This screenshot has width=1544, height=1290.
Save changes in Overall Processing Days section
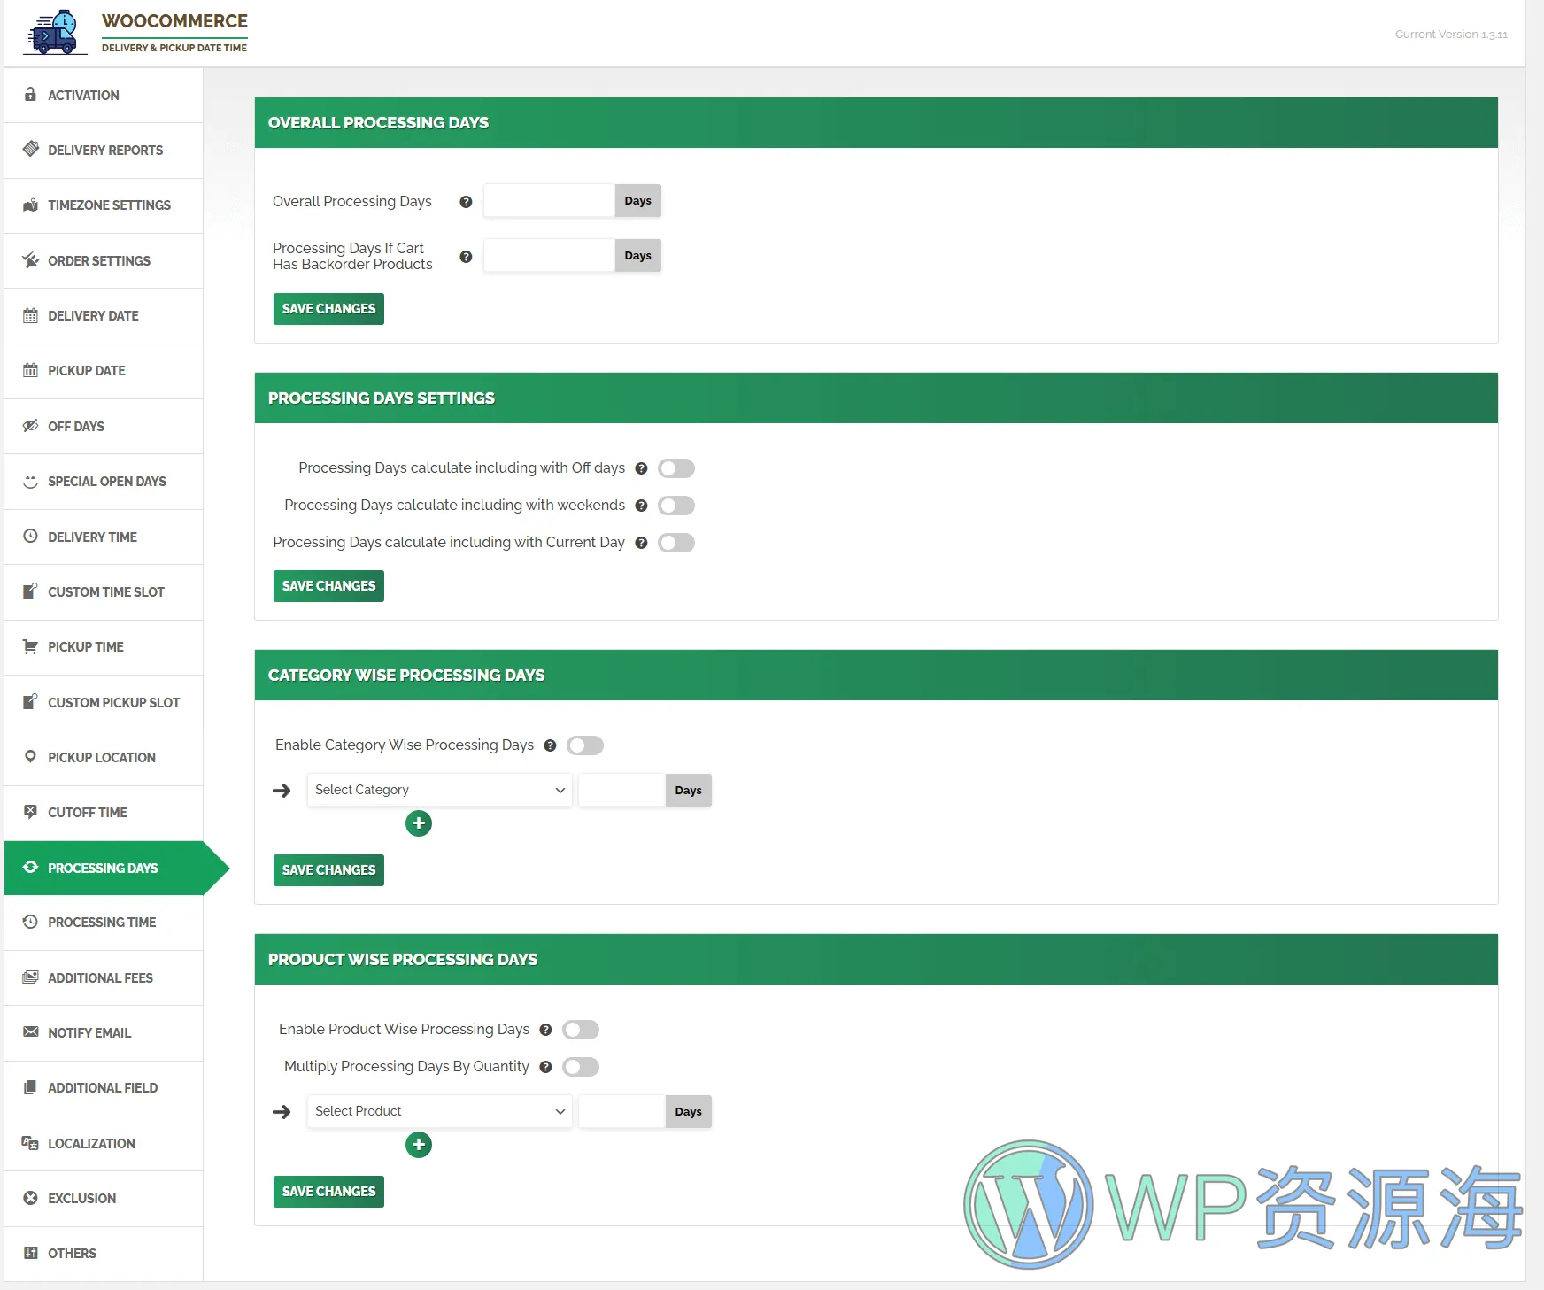coord(328,309)
